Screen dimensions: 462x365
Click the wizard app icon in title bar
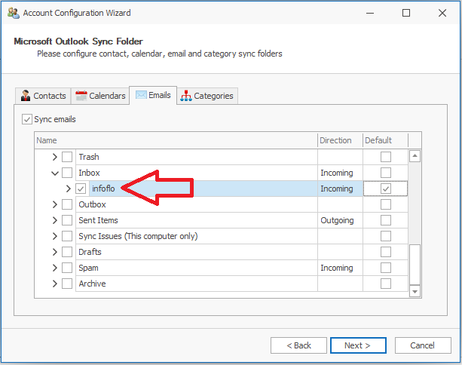(12, 13)
